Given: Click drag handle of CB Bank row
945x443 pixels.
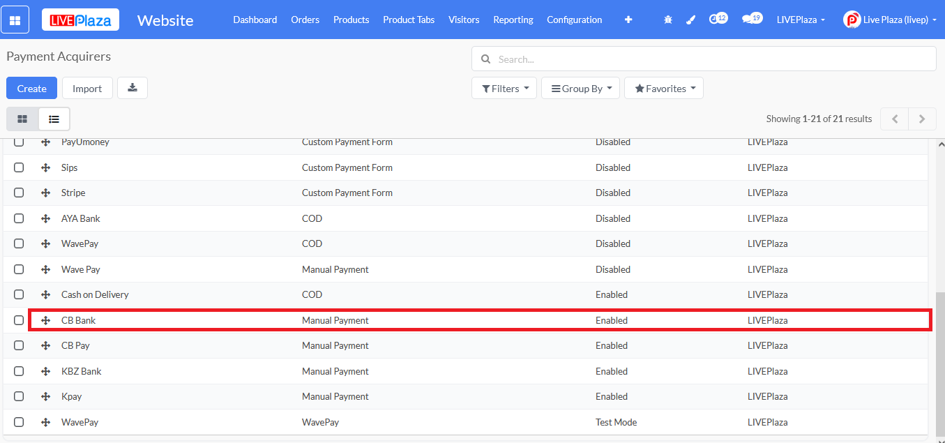Looking at the screenshot, I should click(45, 320).
